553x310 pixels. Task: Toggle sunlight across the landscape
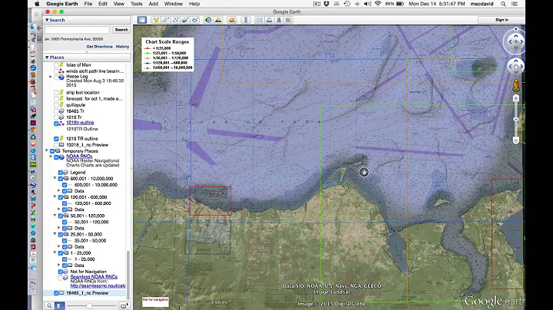point(218,20)
